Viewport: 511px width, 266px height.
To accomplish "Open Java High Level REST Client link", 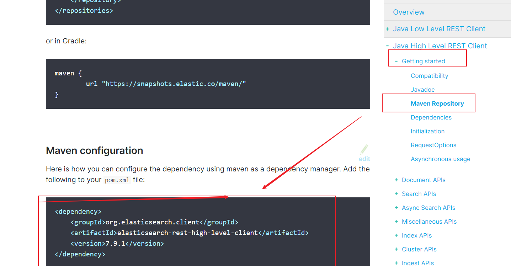I will pyautogui.click(x=440, y=46).
